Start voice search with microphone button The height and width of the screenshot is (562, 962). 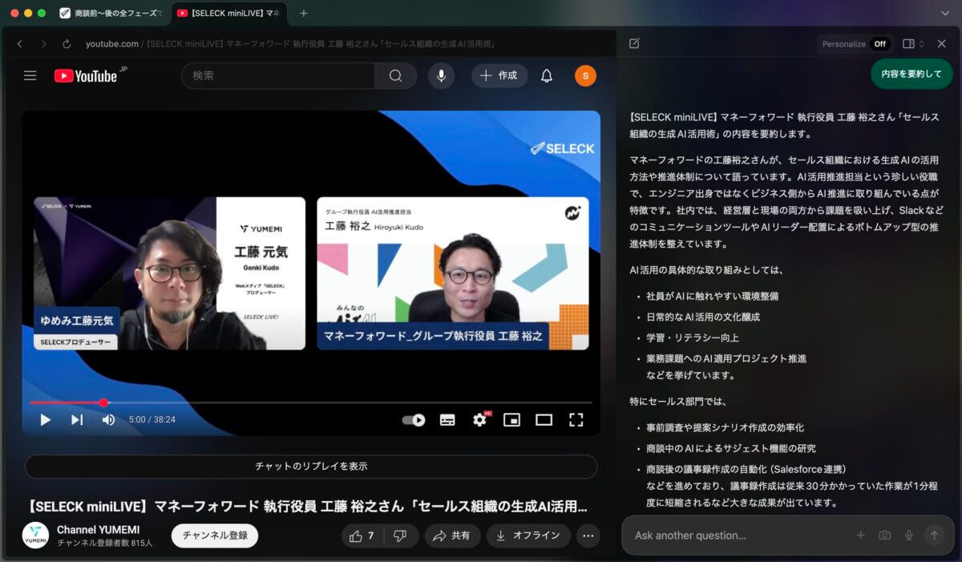(x=441, y=75)
